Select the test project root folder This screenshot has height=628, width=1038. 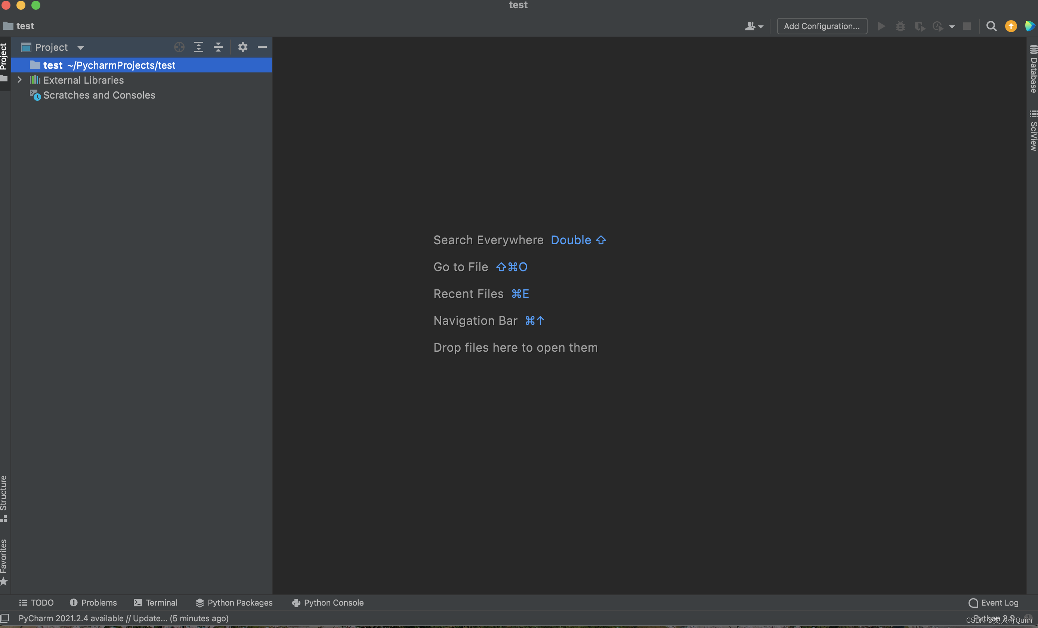point(142,65)
